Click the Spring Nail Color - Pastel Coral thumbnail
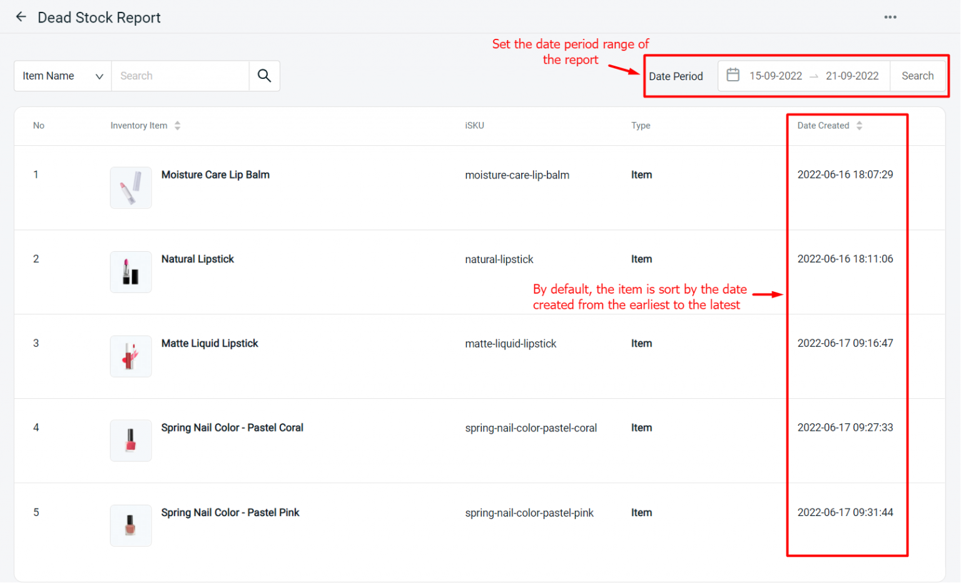Screen dimensions: 961x583 [131, 440]
